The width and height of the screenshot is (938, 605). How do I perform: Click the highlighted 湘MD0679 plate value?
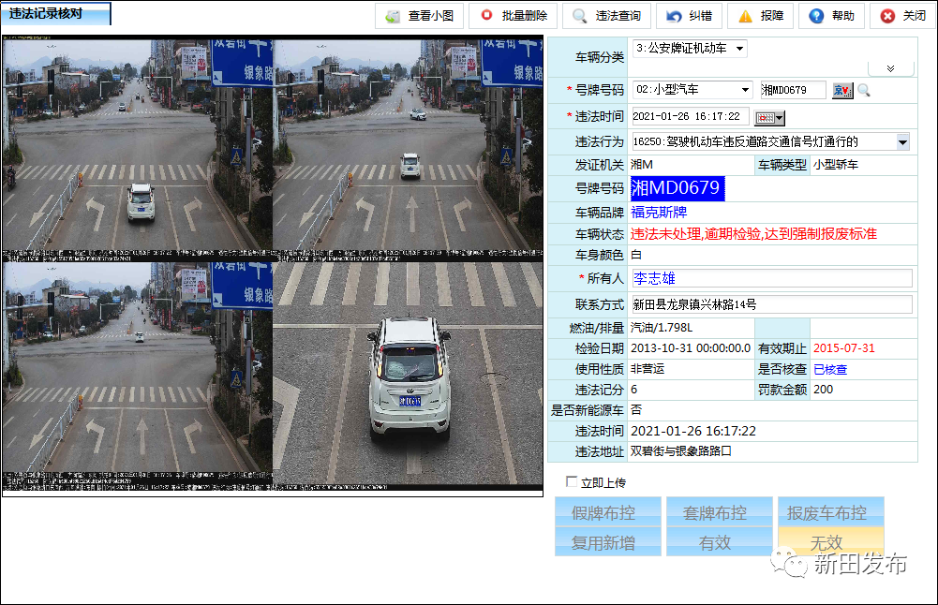click(x=677, y=188)
